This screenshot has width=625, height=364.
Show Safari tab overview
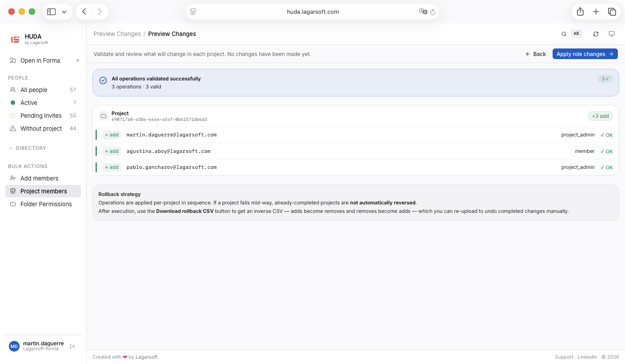point(612,12)
